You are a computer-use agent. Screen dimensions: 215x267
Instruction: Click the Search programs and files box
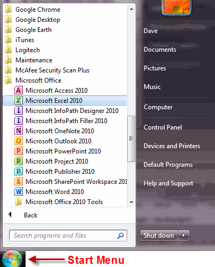68,236
